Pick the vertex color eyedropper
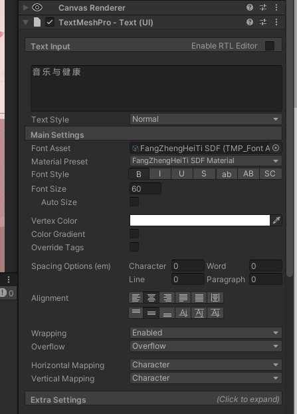The width and height of the screenshot is (297, 414). tap(276, 220)
